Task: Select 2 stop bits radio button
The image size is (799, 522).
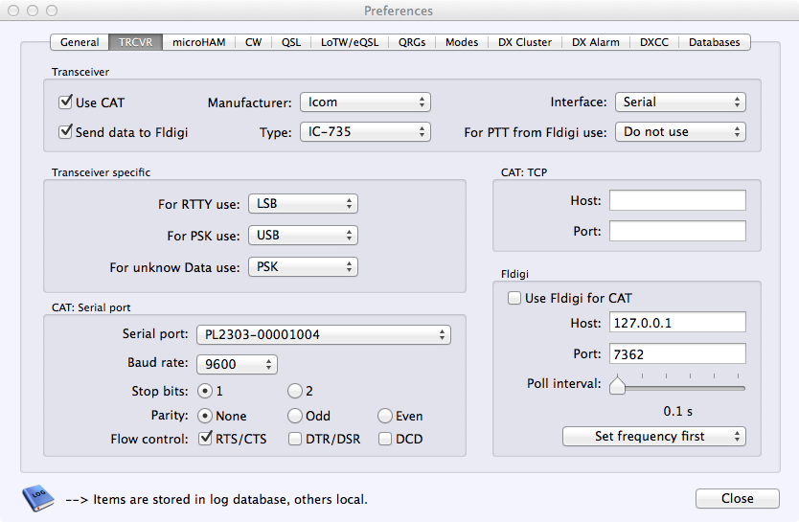Action: pos(295,391)
